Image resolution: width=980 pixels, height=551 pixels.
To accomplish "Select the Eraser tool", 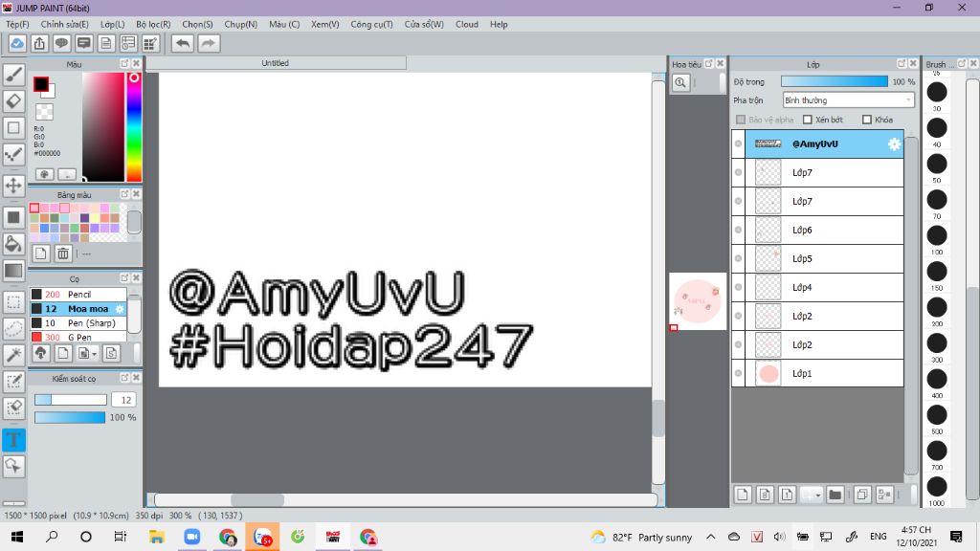I will click(x=13, y=100).
